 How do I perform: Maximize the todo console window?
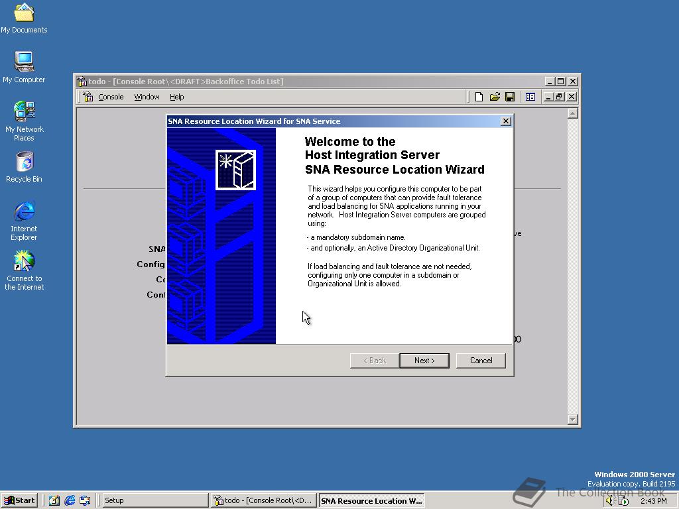click(x=561, y=82)
